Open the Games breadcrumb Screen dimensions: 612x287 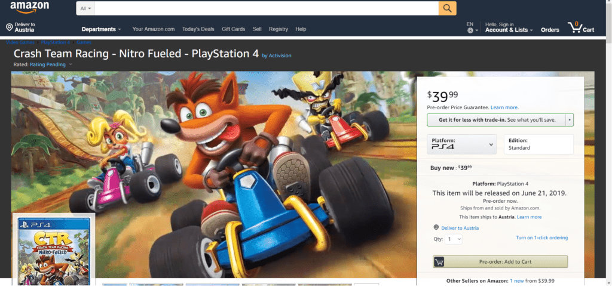point(84,42)
